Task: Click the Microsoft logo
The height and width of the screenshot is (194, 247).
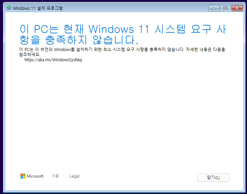Action: [x=32, y=176]
